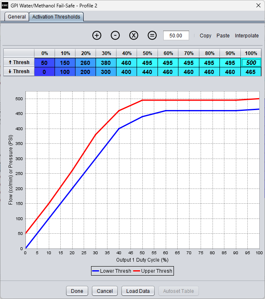Image resolution: width=265 pixels, height=299 pixels.
Task: Select upper Thresh cell at 100% column
Action: point(251,62)
